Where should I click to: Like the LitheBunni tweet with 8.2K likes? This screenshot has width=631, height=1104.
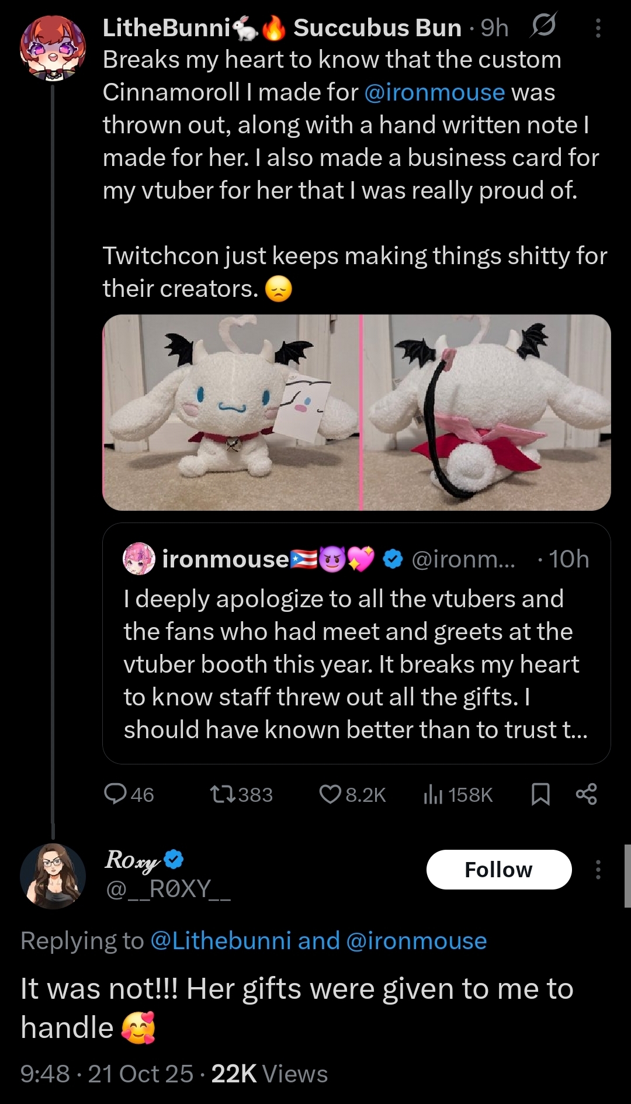(330, 794)
